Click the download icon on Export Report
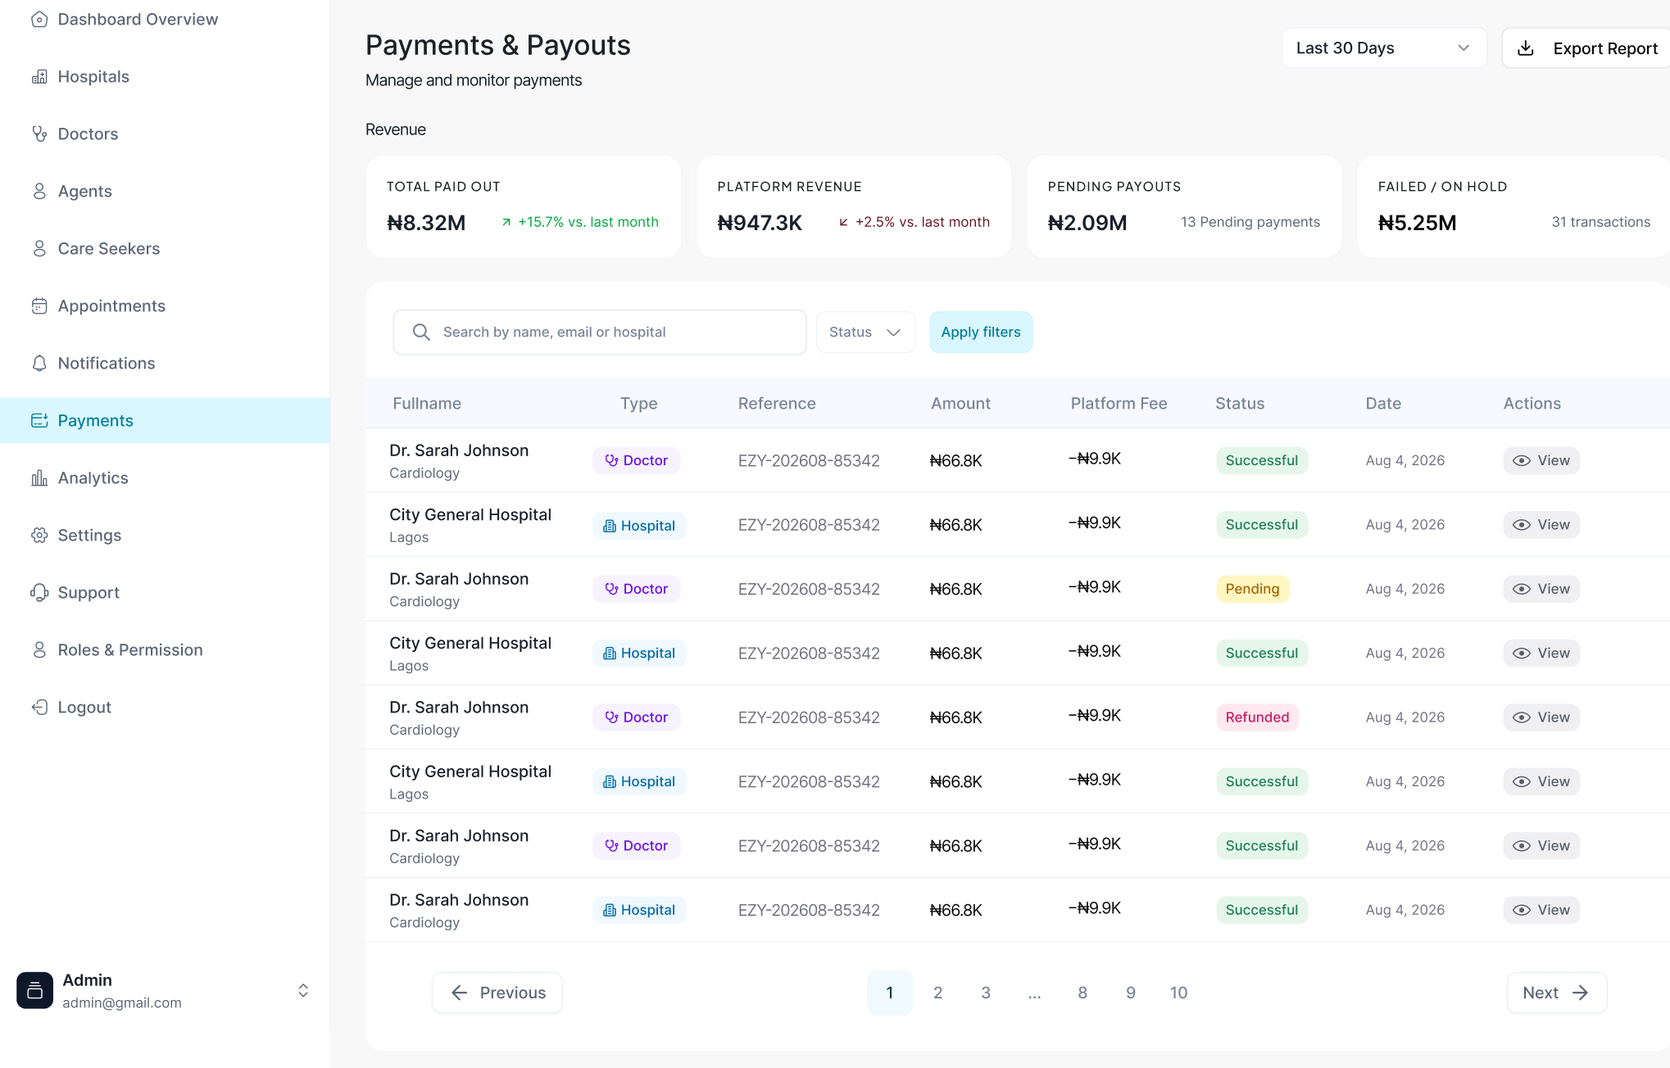Screen dimensions: 1670x1068 click(1526, 48)
